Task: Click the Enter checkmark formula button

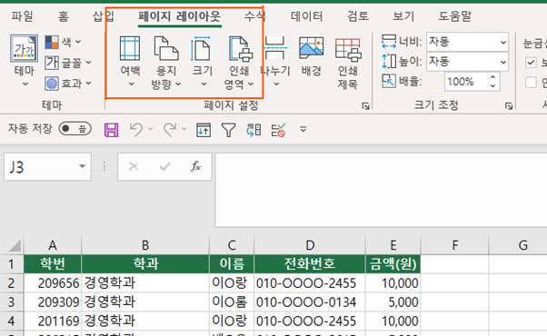Action: [164, 166]
